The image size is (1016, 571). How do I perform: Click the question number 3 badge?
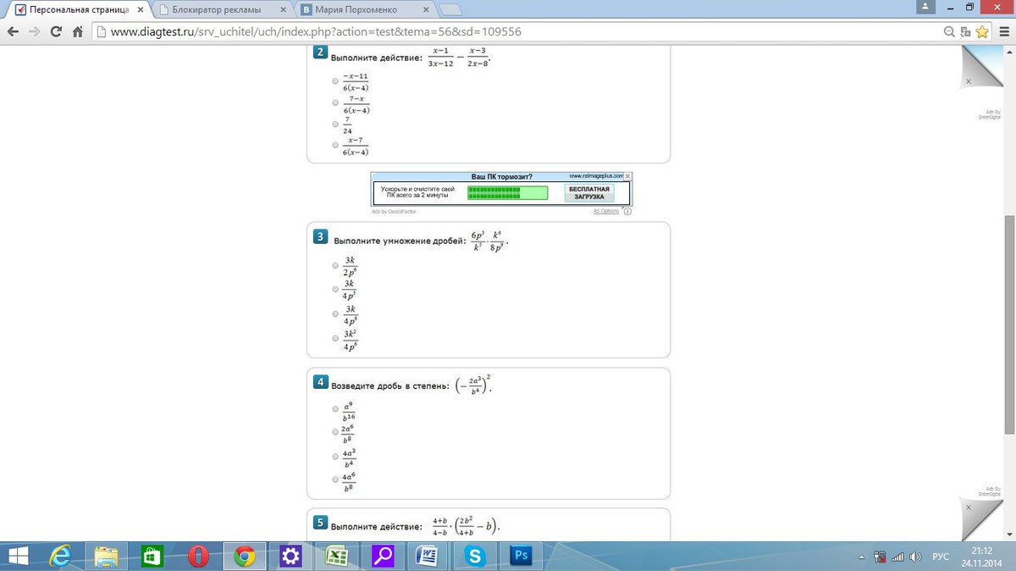coord(320,237)
